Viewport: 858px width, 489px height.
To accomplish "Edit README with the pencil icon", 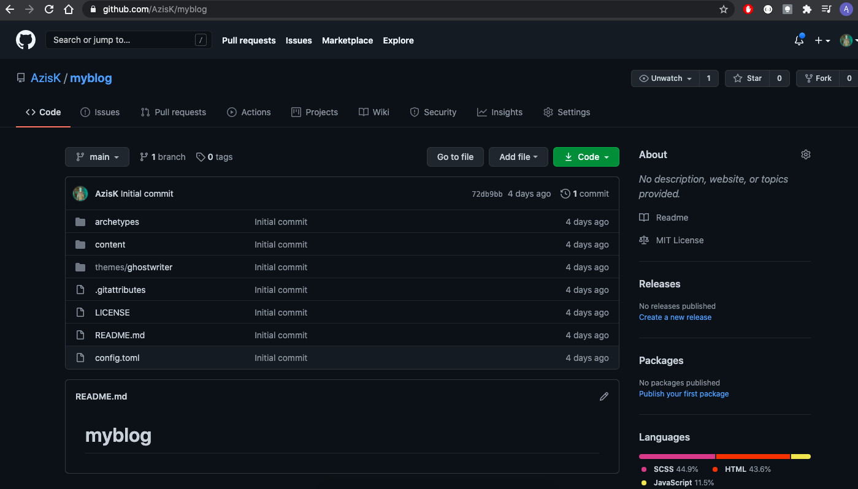I will [604, 396].
